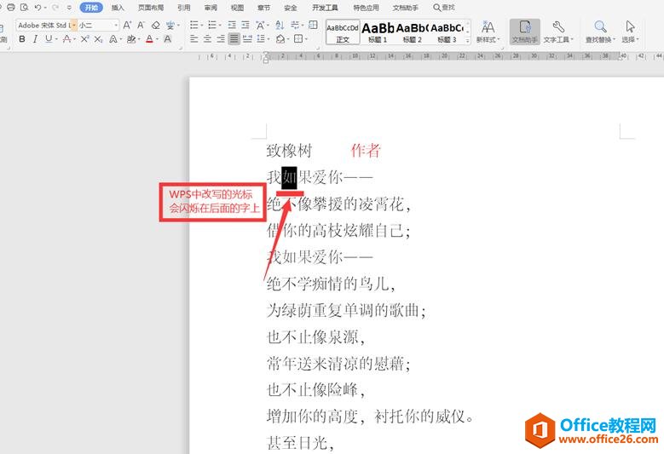The image size is (664, 454).
Task: Open print preview from quick access bar
Action: point(24,7)
